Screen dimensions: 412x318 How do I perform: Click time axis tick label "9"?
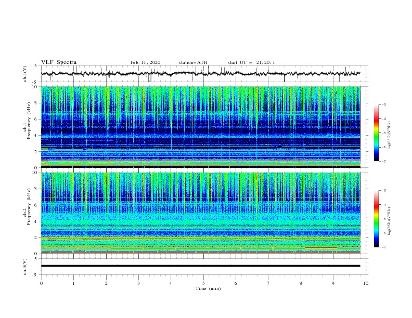tap(333, 283)
